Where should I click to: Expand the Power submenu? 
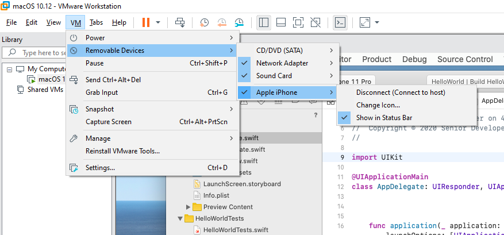tap(153, 37)
